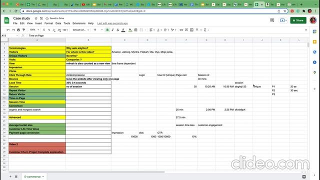The height and width of the screenshot is (180, 320).
Task: Increase decimal places
Action: tap(59, 30)
